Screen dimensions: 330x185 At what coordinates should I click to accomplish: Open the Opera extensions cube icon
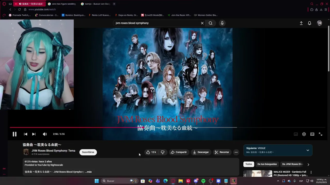click(x=312, y=10)
